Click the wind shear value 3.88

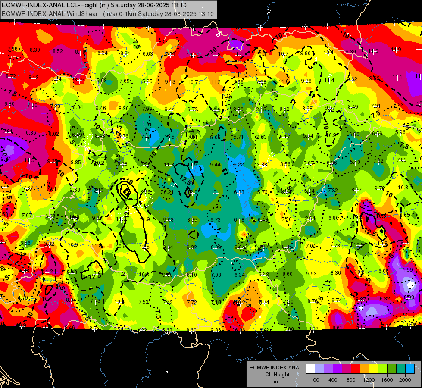pyautogui.click(x=262, y=165)
